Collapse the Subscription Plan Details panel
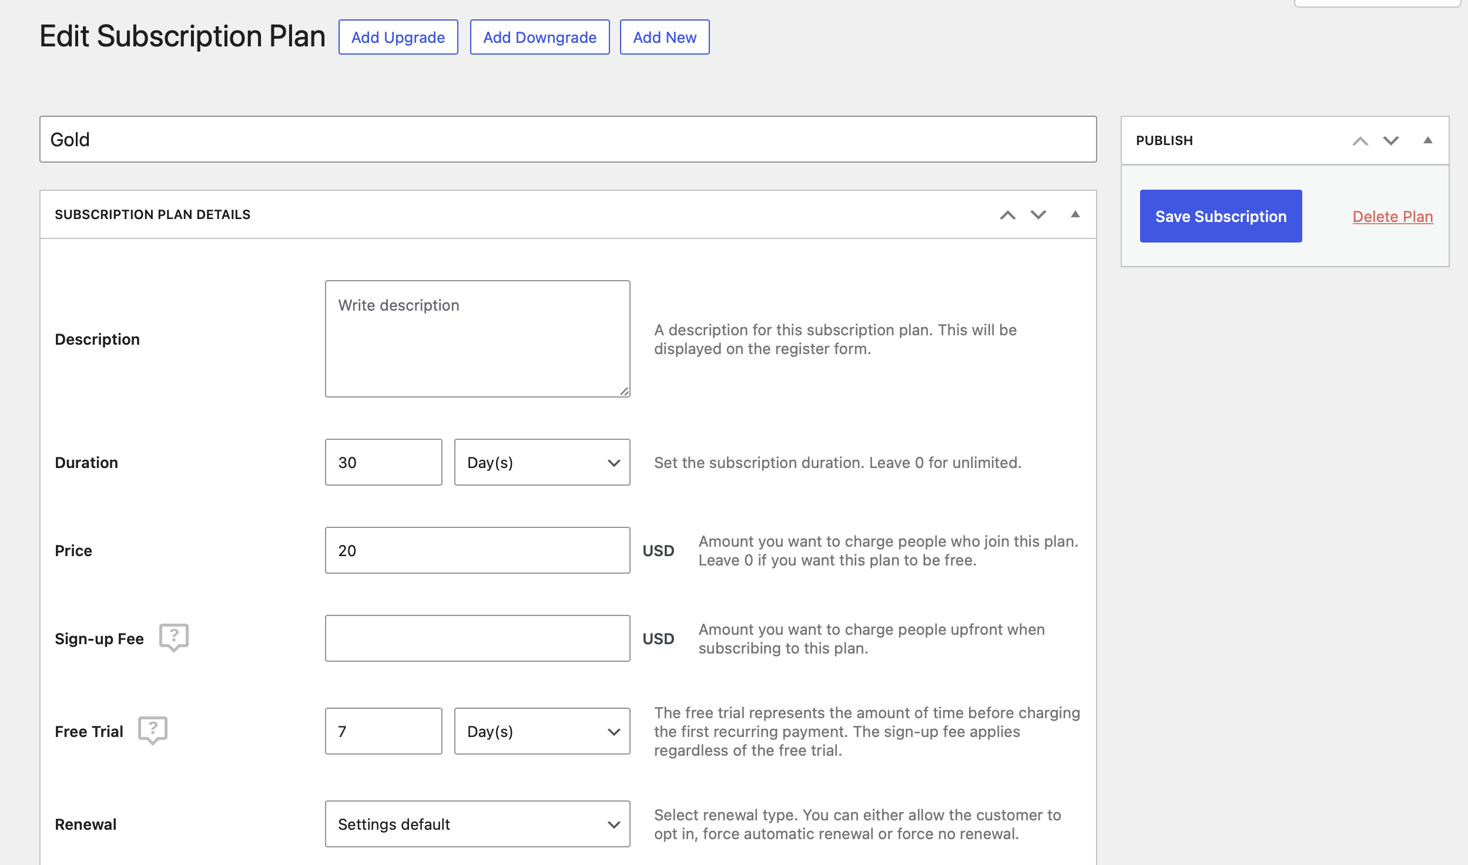This screenshot has width=1468, height=865. point(1075,215)
